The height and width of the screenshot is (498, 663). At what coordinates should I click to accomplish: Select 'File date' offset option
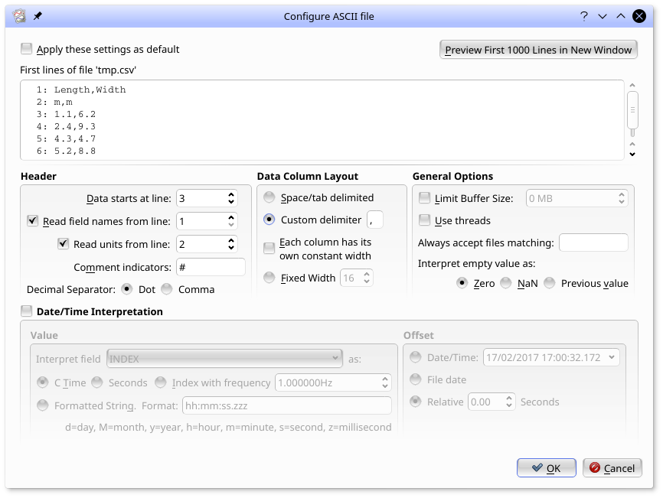[x=416, y=379]
